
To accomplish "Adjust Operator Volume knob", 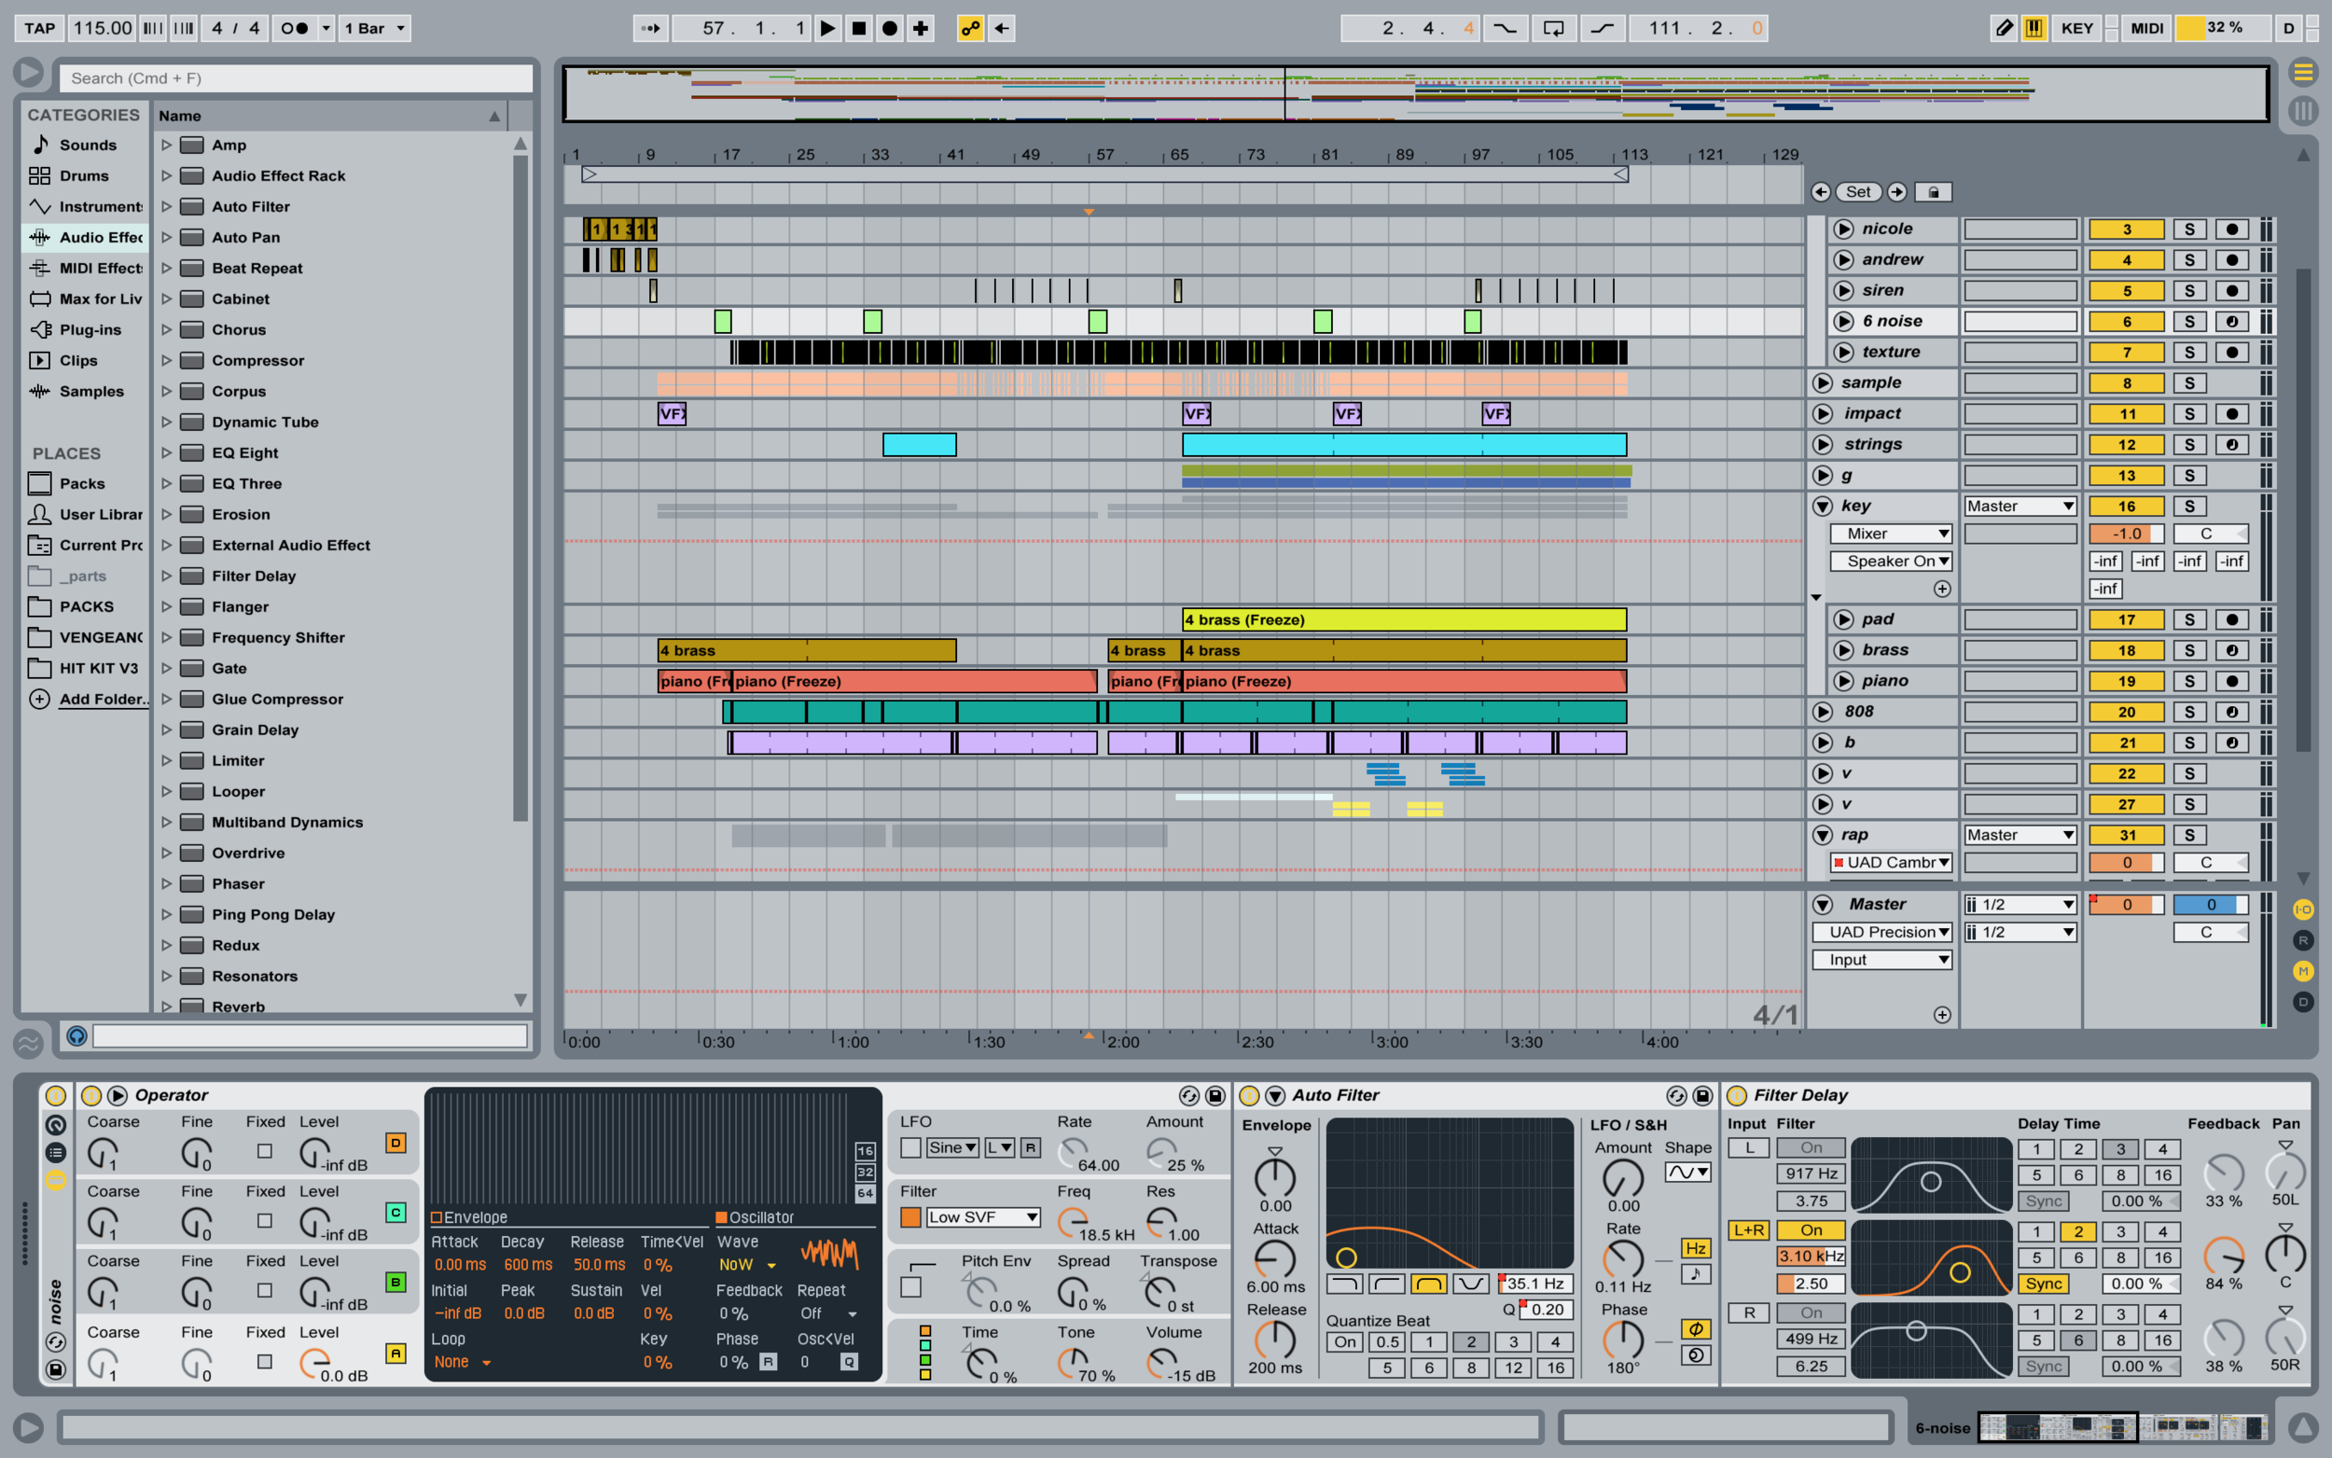I will [x=1160, y=1362].
